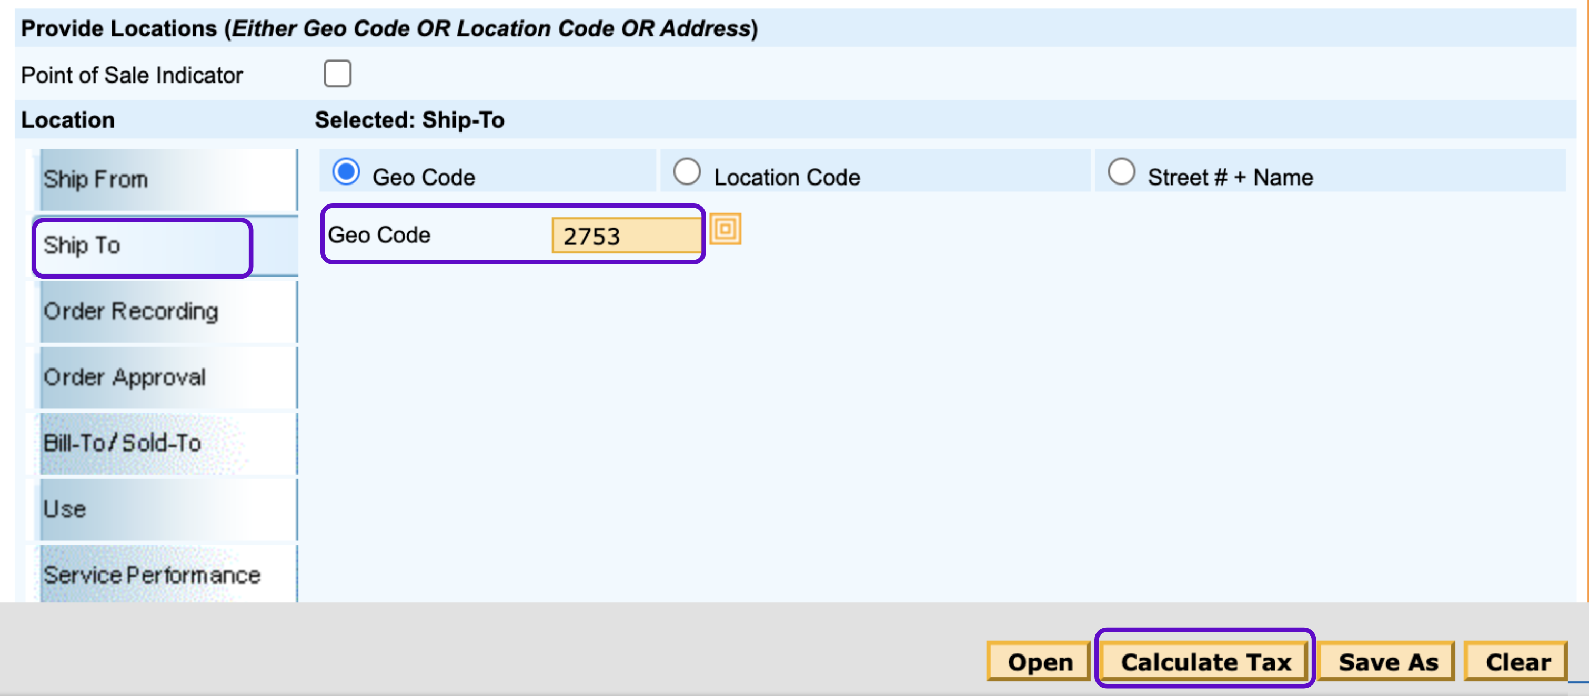Image resolution: width=1589 pixels, height=696 pixels.
Task: Click the Geo Code lookup icon
Action: click(725, 229)
